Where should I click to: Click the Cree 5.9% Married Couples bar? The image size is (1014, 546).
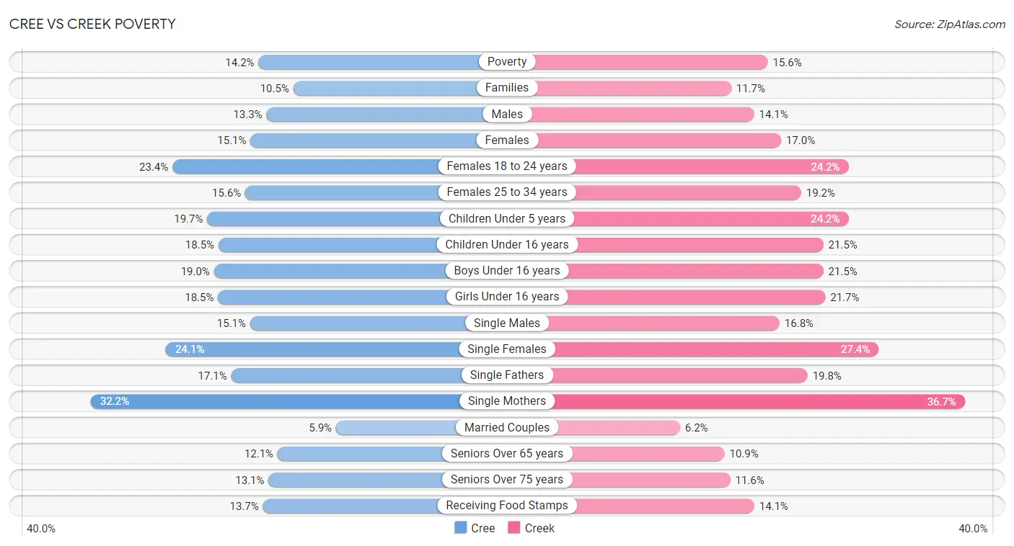pyautogui.click(x=421, y=427)
